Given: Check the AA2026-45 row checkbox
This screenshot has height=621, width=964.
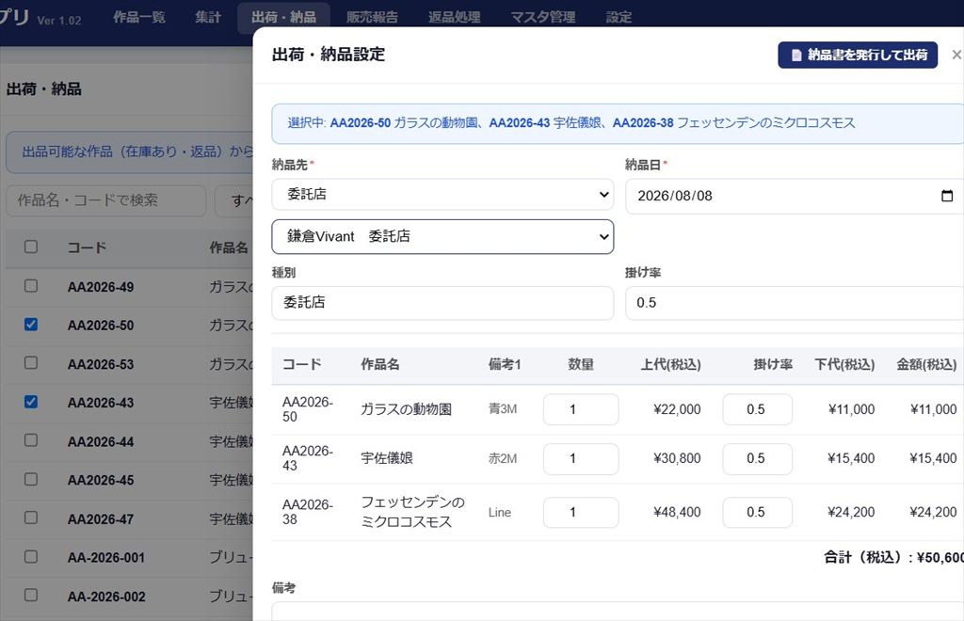Looking at the screenshot, I should tap(31, 479).
